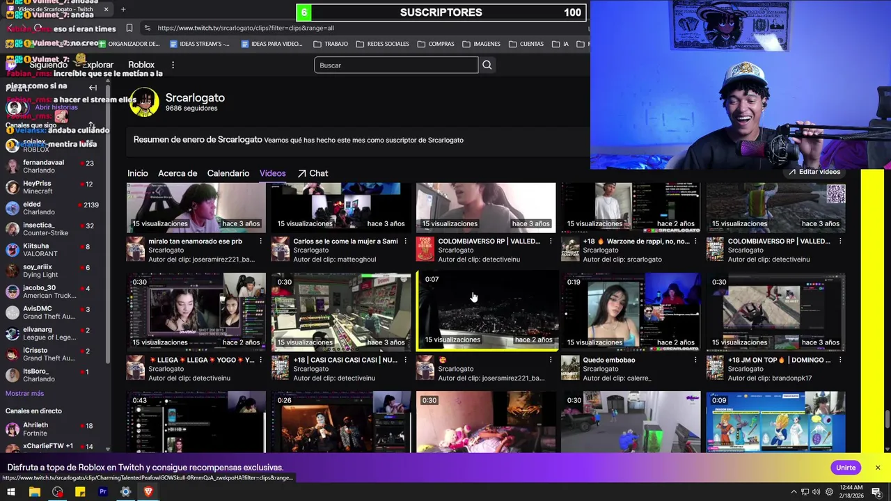Open Adobe Premiere Pro from the taskbar
The image size is (891, 501).
click(103, 492)
